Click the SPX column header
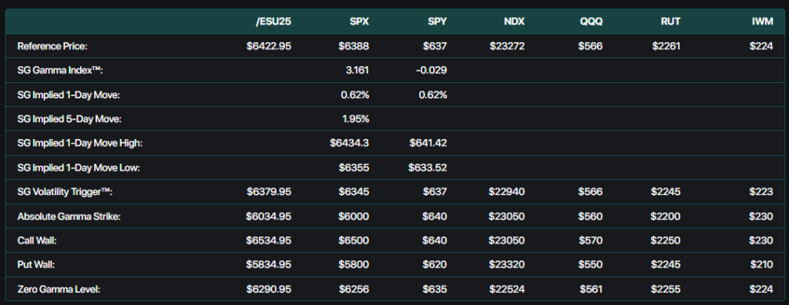 [x=359, y=22]
